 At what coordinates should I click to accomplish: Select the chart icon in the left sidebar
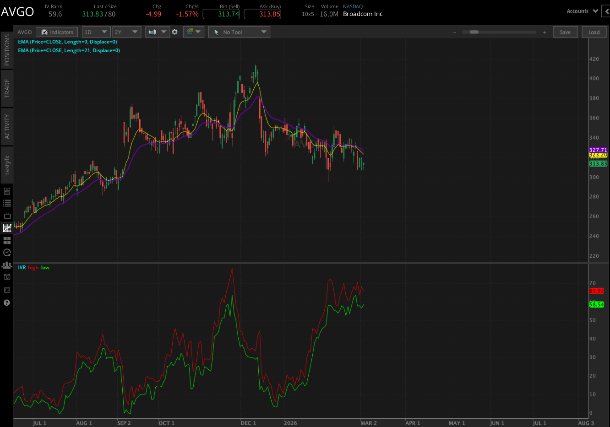(x=6, y=227)
